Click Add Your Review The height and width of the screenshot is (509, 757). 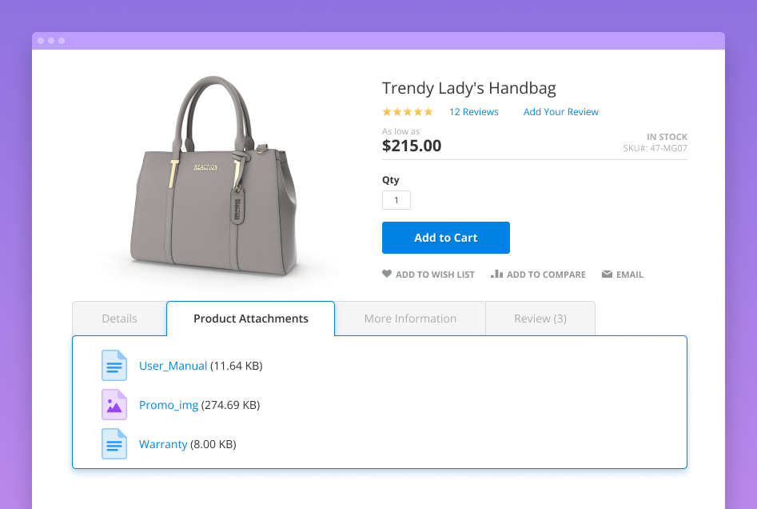pyautogui.click(x=560, y=111)
